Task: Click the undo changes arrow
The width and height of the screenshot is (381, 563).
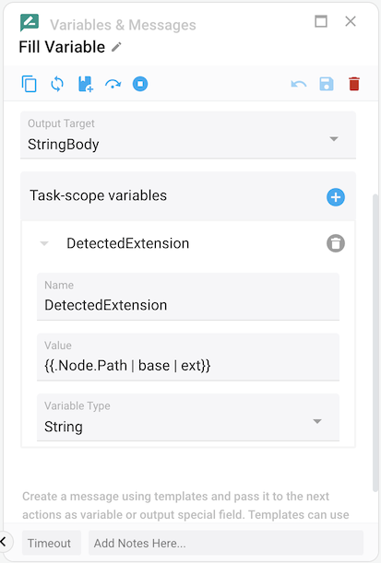Action: coord(299,85)
